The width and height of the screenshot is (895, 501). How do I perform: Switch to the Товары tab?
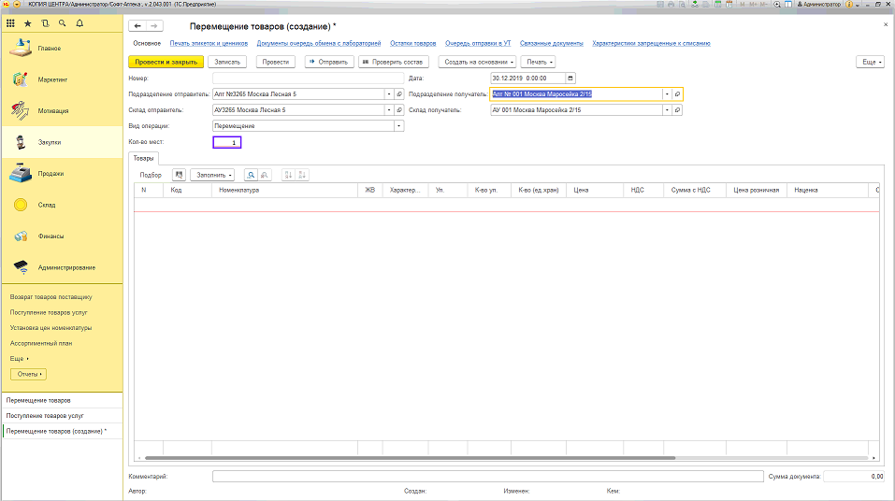coord(143,158)
